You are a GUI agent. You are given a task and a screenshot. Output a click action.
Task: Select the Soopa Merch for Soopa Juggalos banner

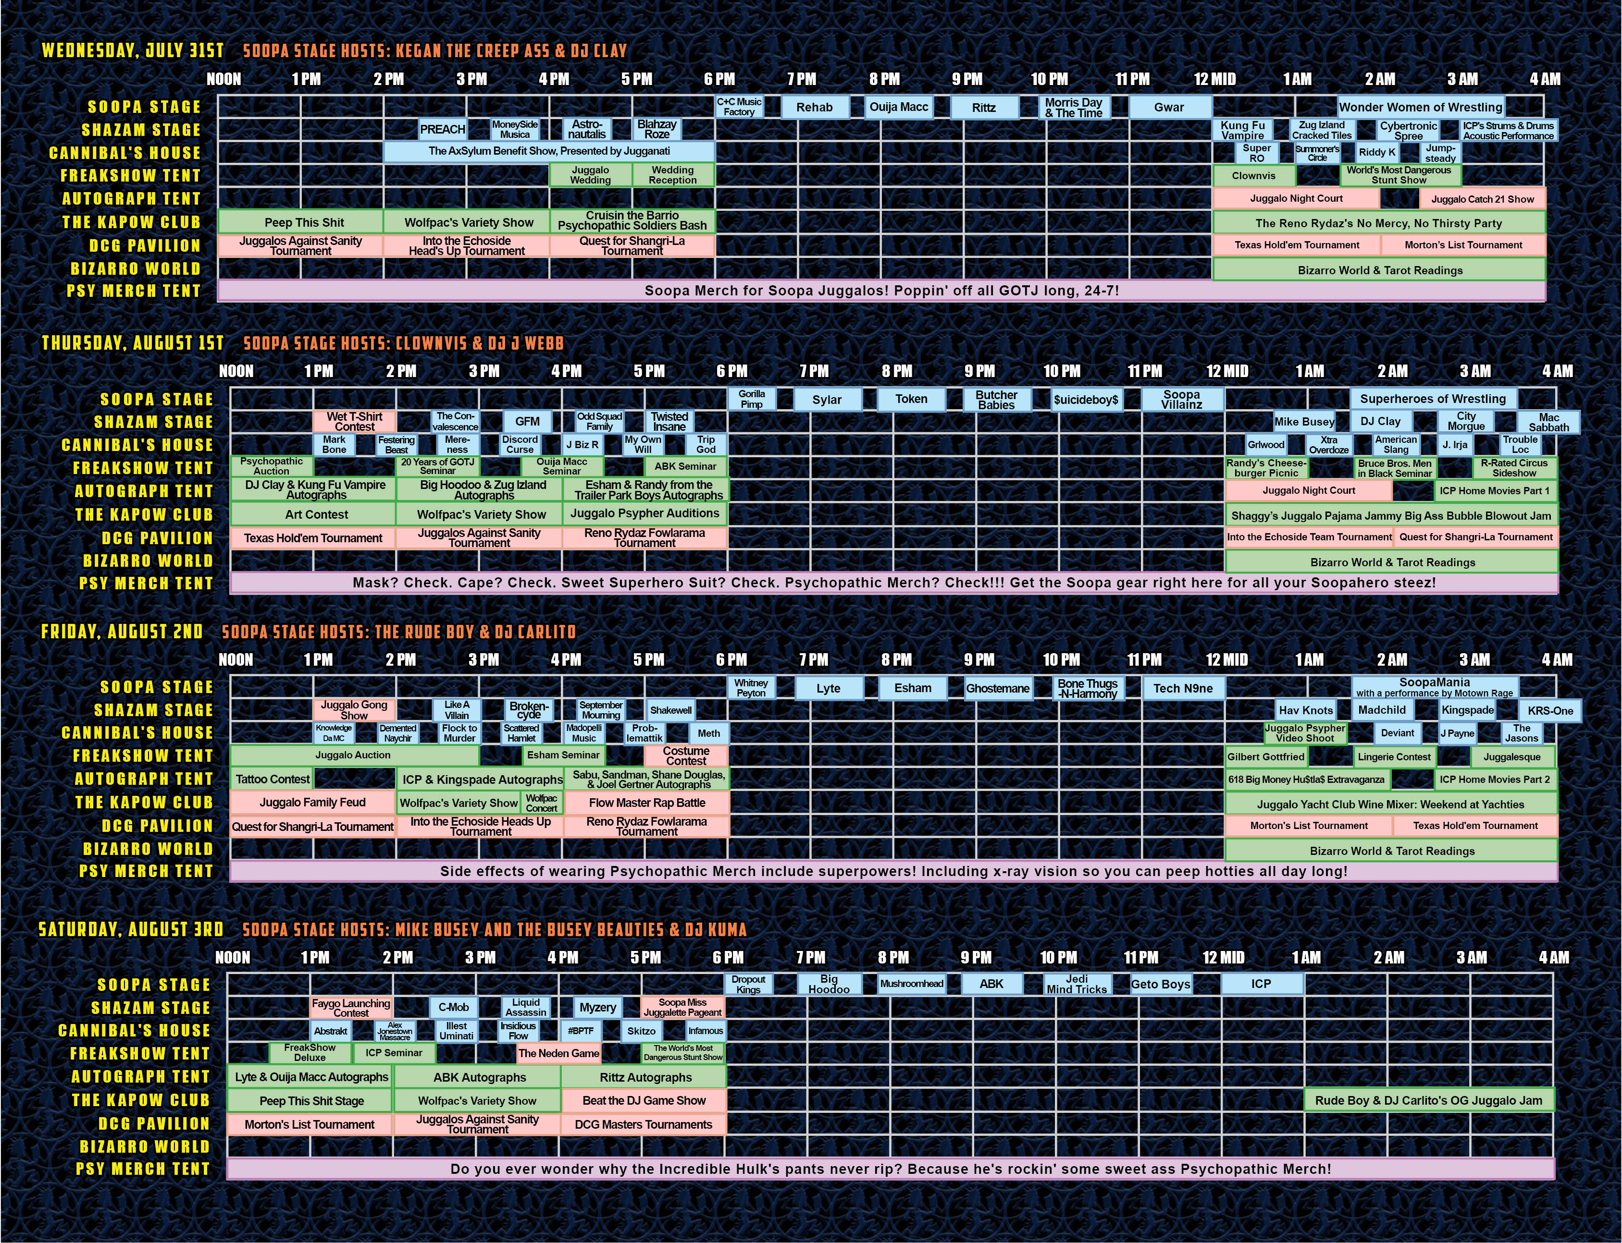click(x=882, y=291)
